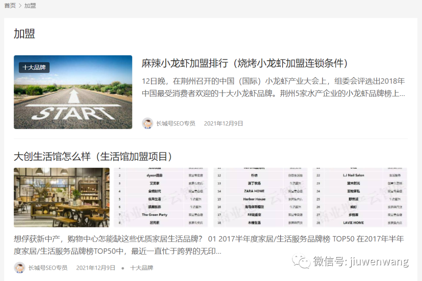
Task: Click the 加盟 page heading
Action: click(24, 34)
